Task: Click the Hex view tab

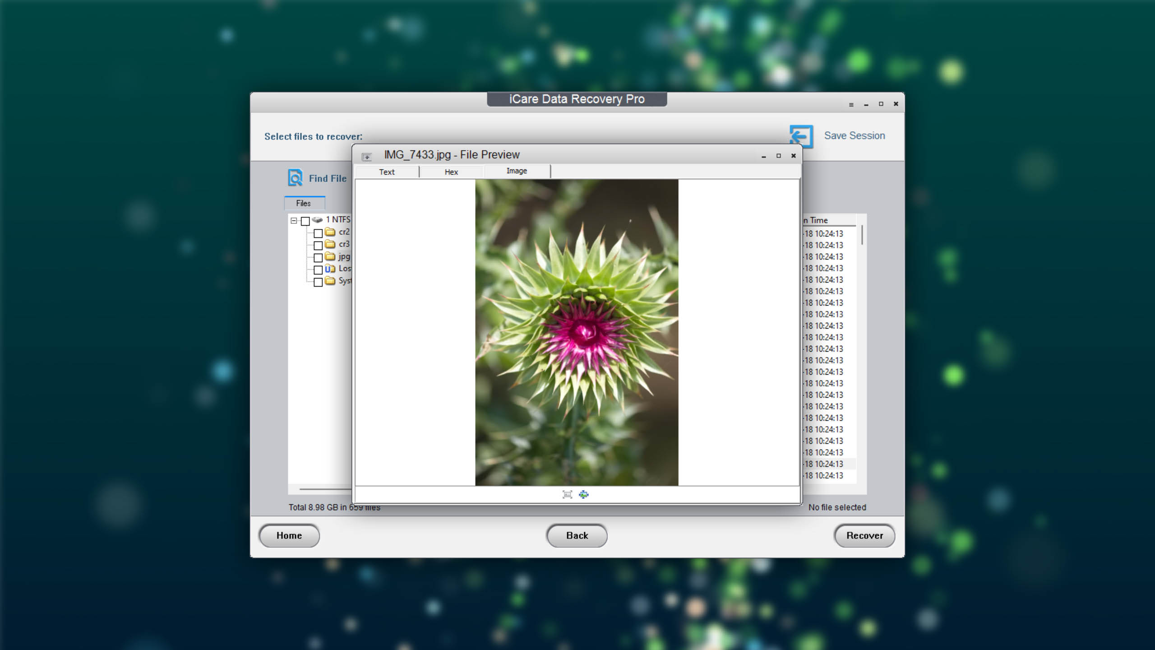Action: [x=451, y=172]
